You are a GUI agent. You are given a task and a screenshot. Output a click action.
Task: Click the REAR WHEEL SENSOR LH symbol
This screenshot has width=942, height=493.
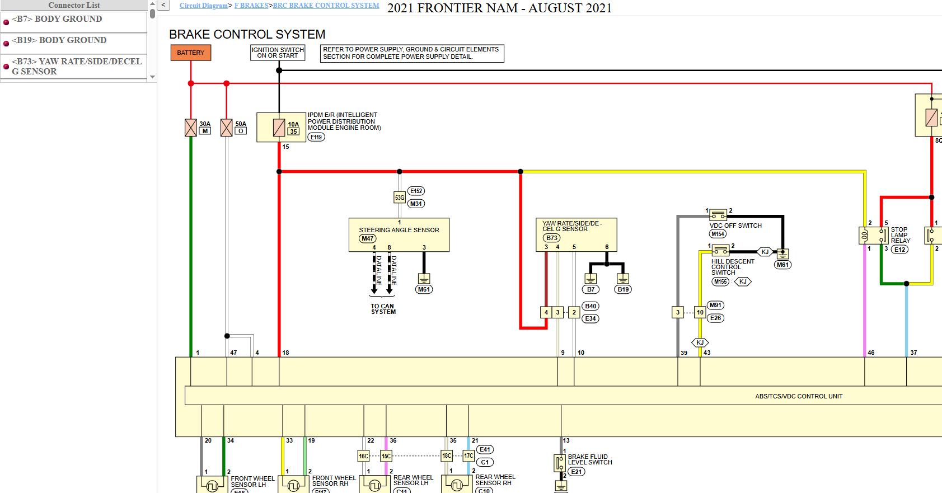(x=374, y=485)
